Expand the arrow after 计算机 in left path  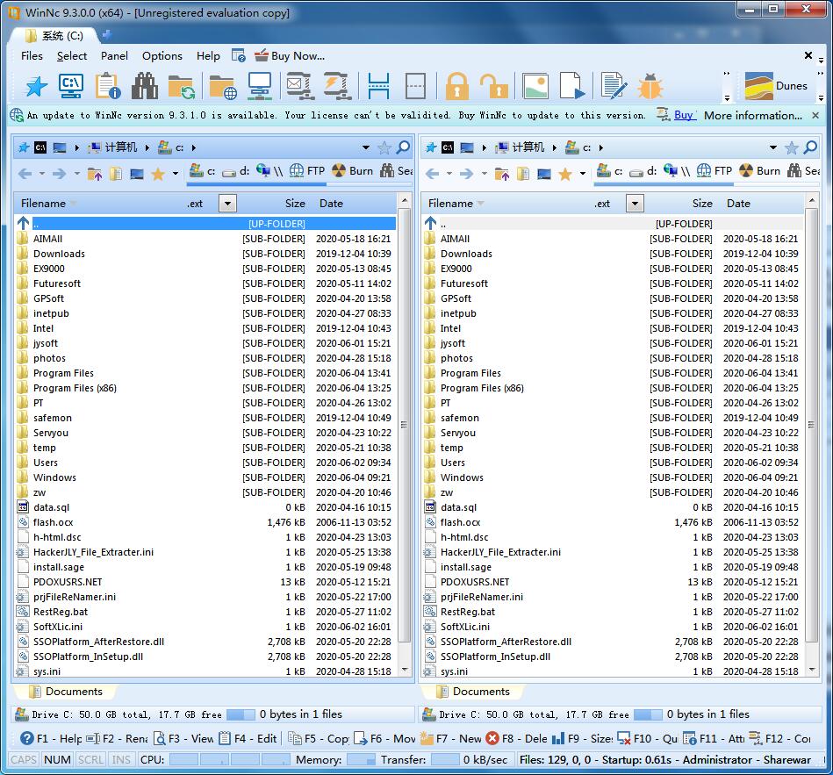147,147
